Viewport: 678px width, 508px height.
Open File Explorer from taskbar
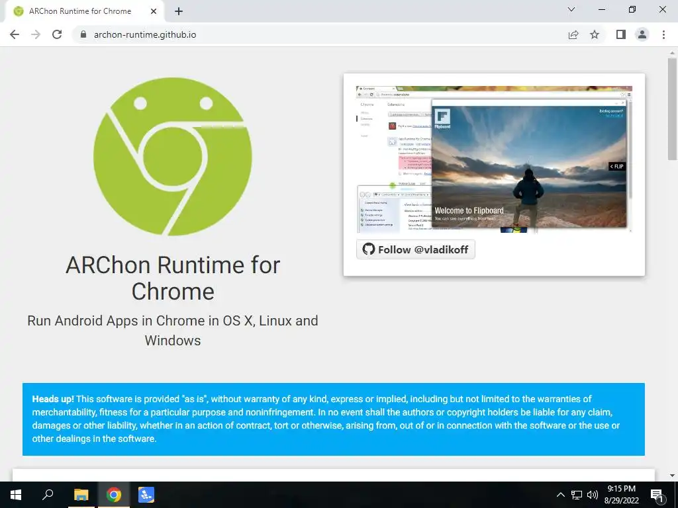(x=81, y=495)
